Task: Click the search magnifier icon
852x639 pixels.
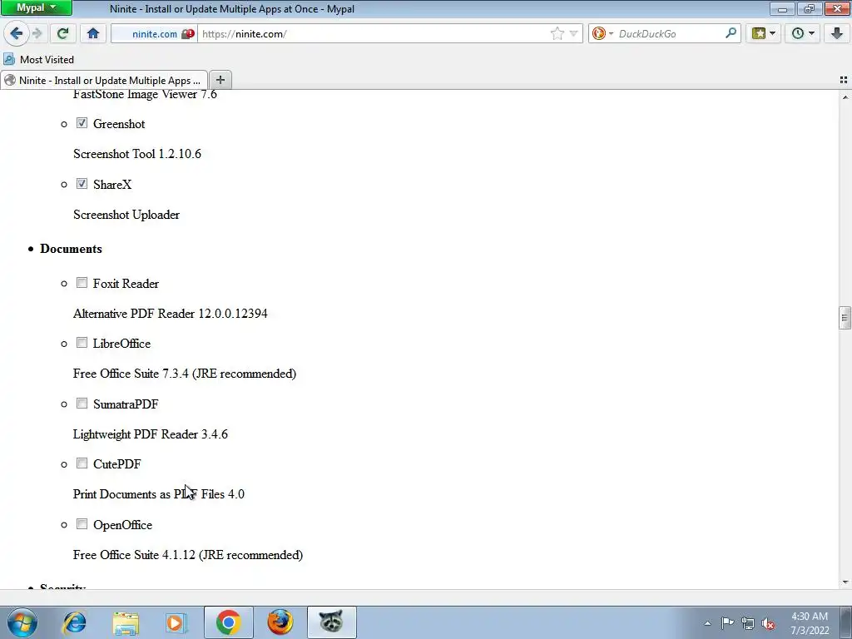Action: point(731,33)
